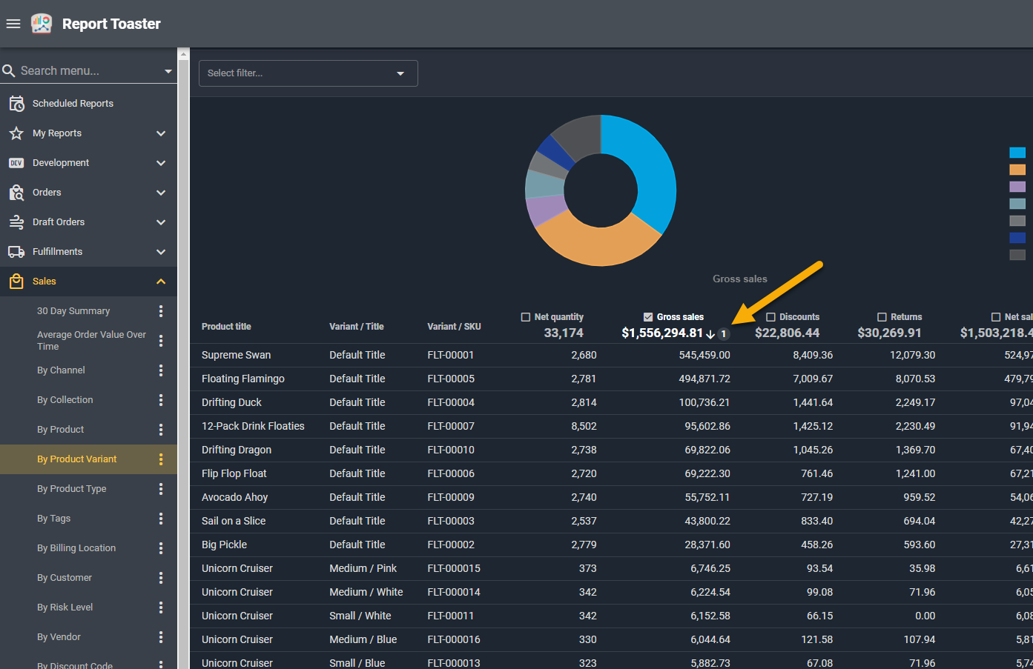Click the My Reports star icon
The image size is (1033, 669).
click(16, 133)
